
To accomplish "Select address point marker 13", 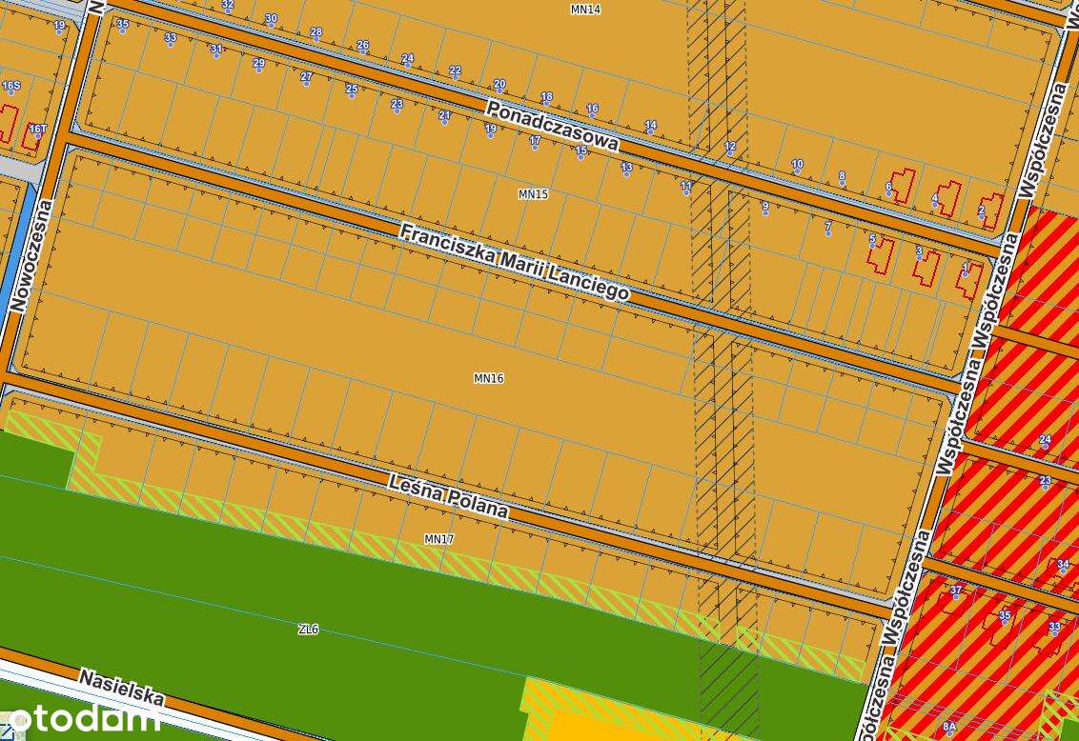I will (626, 169).
